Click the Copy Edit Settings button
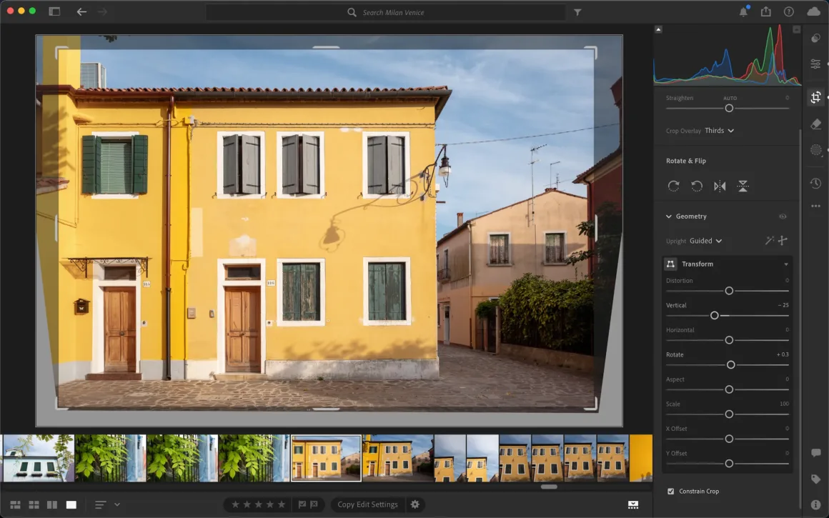The height and width of the screenshot is (518, 829). 367,504
